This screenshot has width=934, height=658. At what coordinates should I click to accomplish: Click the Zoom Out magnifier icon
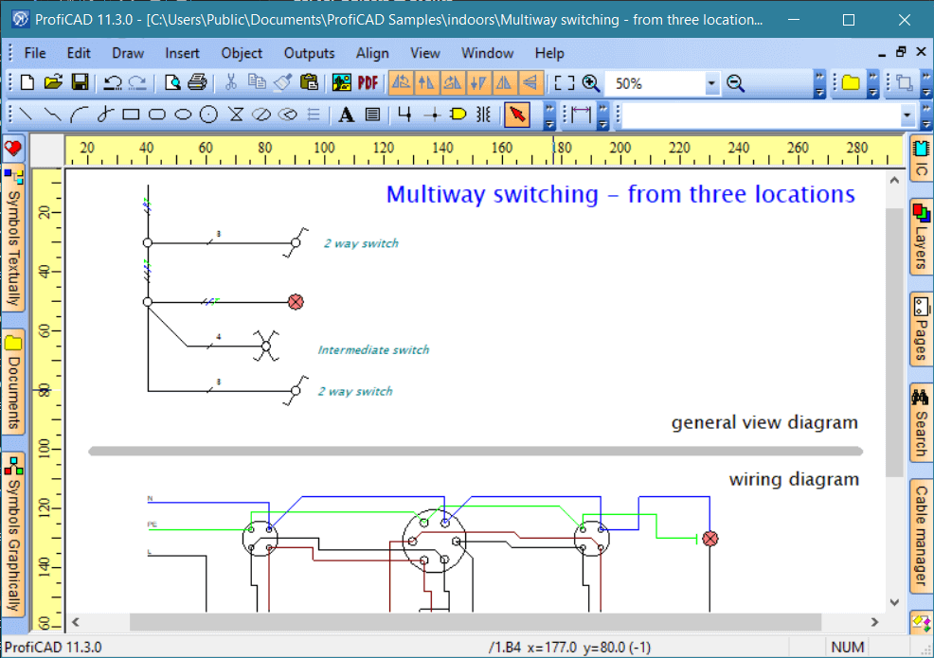pos(735,83)
